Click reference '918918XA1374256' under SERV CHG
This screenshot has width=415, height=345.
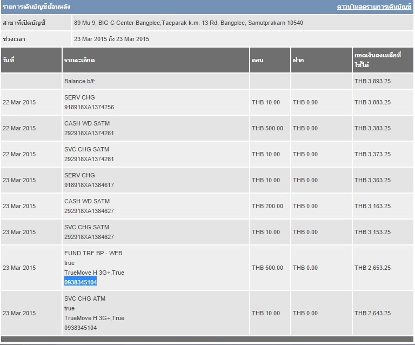click(89, 107)
